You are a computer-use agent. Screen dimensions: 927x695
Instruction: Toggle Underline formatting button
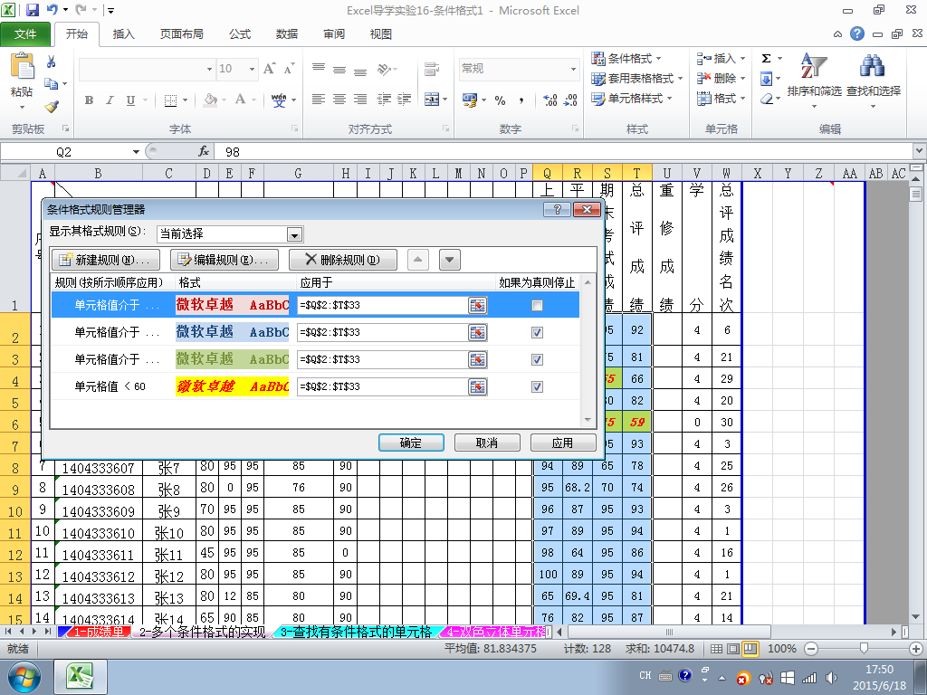130,100
